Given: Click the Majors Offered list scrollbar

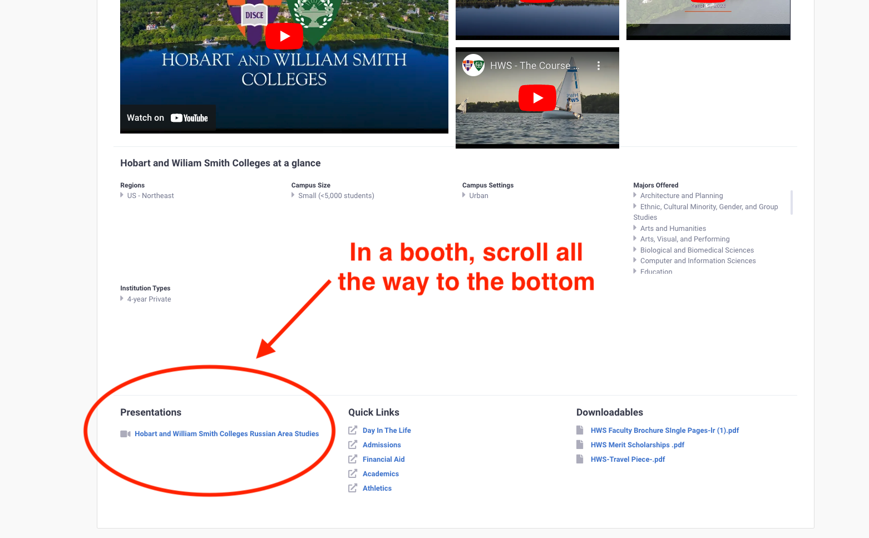Looking at the screenshot, I should 791,203.
